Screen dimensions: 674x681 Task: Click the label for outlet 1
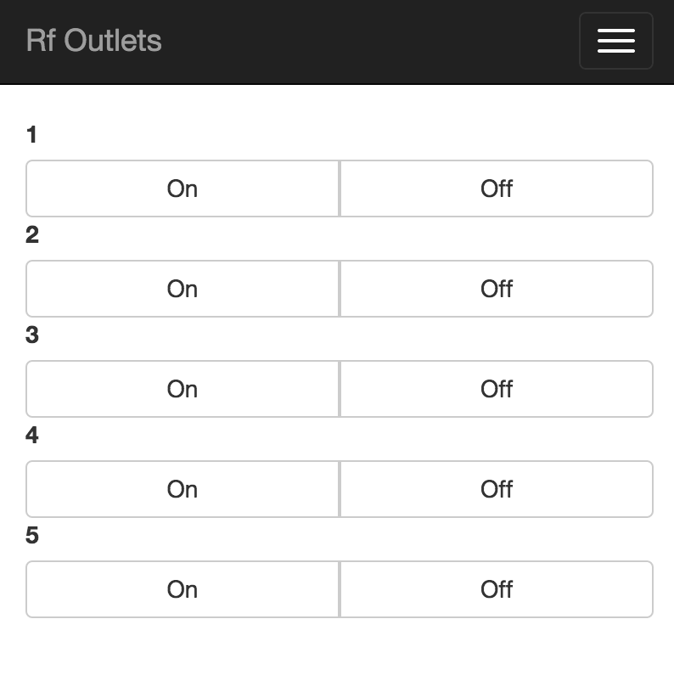[31, 134]
